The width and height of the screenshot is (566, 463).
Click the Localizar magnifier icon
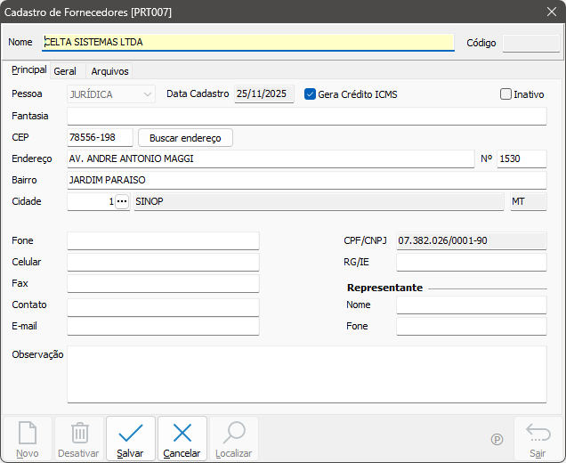click(234, 434)
